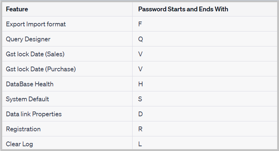Click the System Default cell
Viewport: 279px width, 151px height.
(x=27, y=99)
